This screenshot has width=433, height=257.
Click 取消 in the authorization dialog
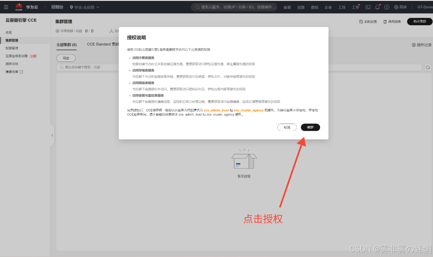point(287,127)
